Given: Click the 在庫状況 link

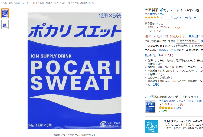Looking at the screenshot, I should [x=194, y=36].
